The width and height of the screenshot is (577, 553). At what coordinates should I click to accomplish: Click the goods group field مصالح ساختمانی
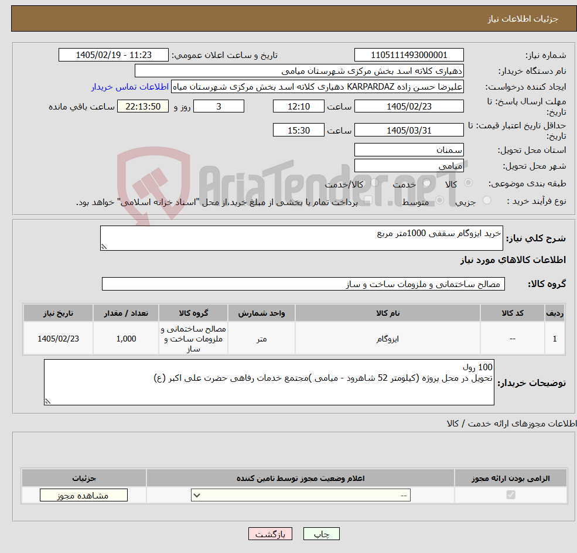tap(303, 284)
